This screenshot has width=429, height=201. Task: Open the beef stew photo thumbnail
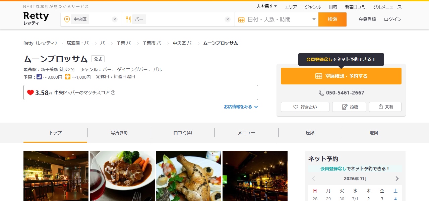[122, 176]
